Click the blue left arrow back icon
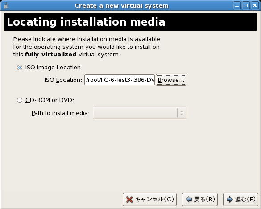 (189, 200)
